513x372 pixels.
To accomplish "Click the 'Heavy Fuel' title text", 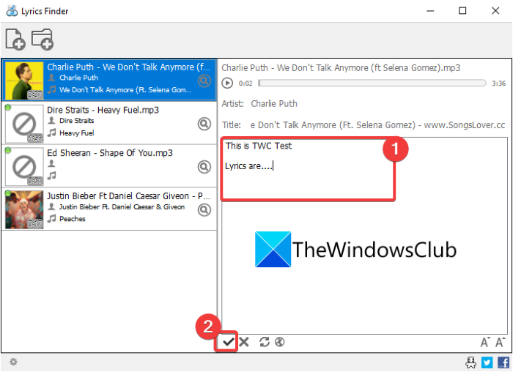I will tap(76, 133).
